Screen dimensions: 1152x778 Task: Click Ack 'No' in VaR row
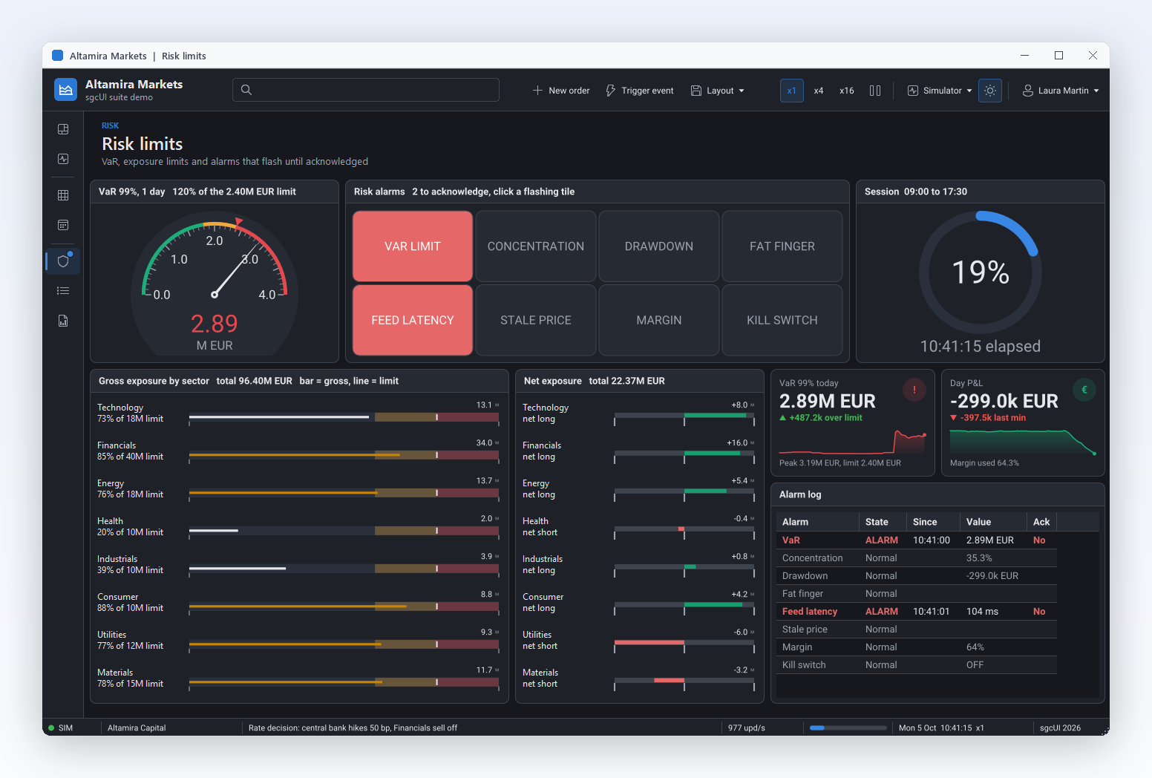(1039, 540)
